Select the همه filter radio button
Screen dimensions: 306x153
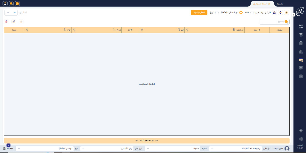(x=252, y=13)
